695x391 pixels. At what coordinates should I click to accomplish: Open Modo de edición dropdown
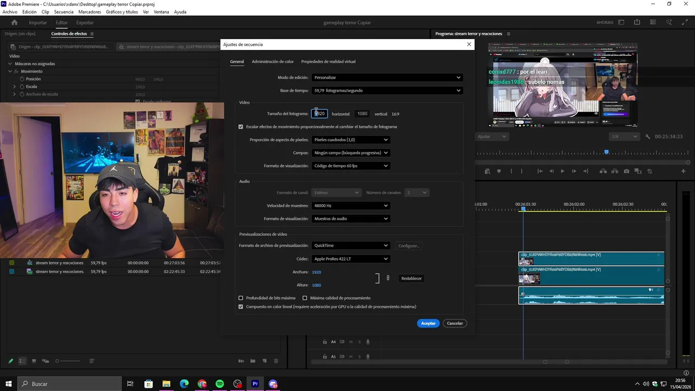387,78
